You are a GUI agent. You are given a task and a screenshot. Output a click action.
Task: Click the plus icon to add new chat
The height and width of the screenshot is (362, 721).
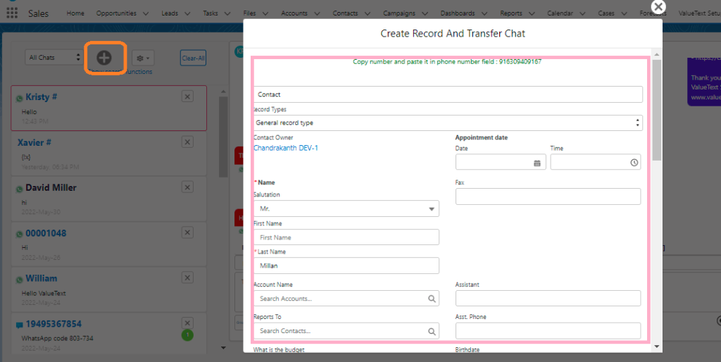[104, 58]
